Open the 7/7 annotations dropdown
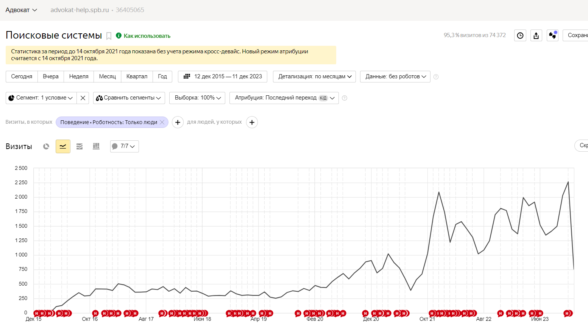Image resolution: width=588 pixels, height=328 pixels. tap(125, 146)
